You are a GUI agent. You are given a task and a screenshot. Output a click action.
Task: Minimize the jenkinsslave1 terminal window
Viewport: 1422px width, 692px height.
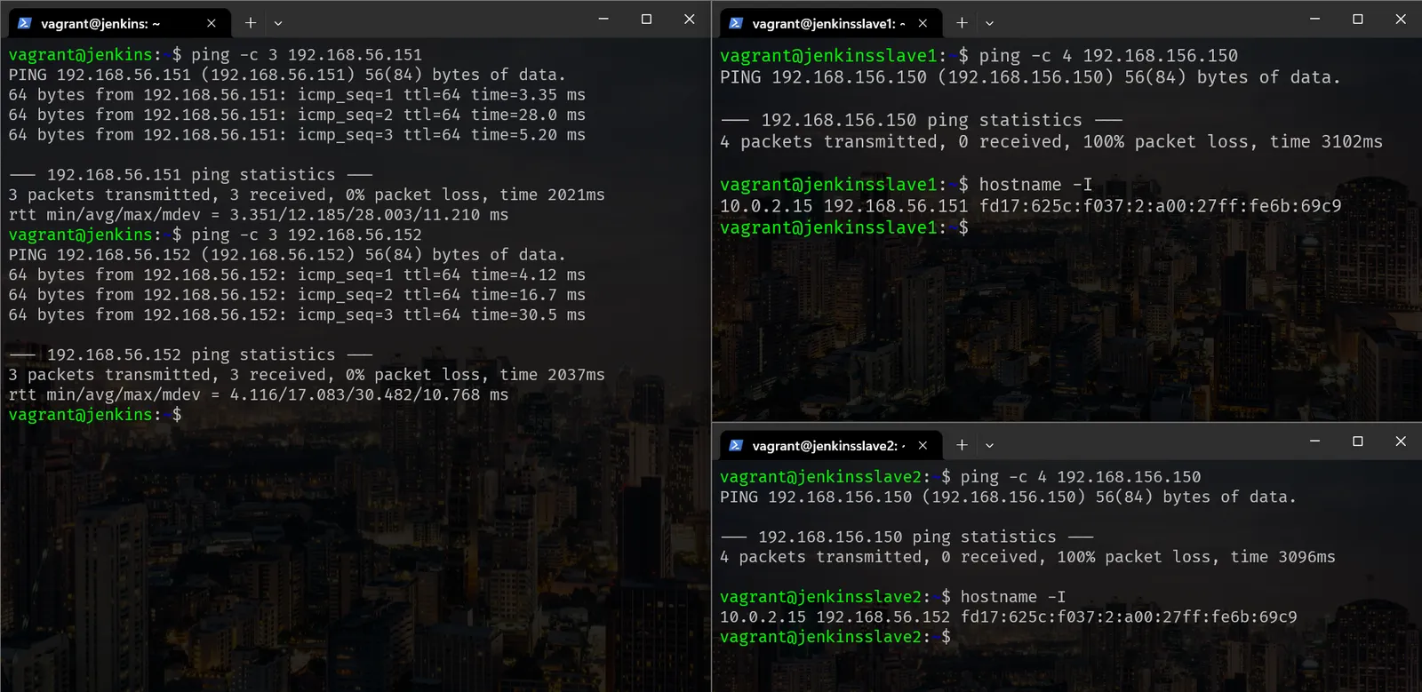pyautogui.click(x=1314, y=19)
